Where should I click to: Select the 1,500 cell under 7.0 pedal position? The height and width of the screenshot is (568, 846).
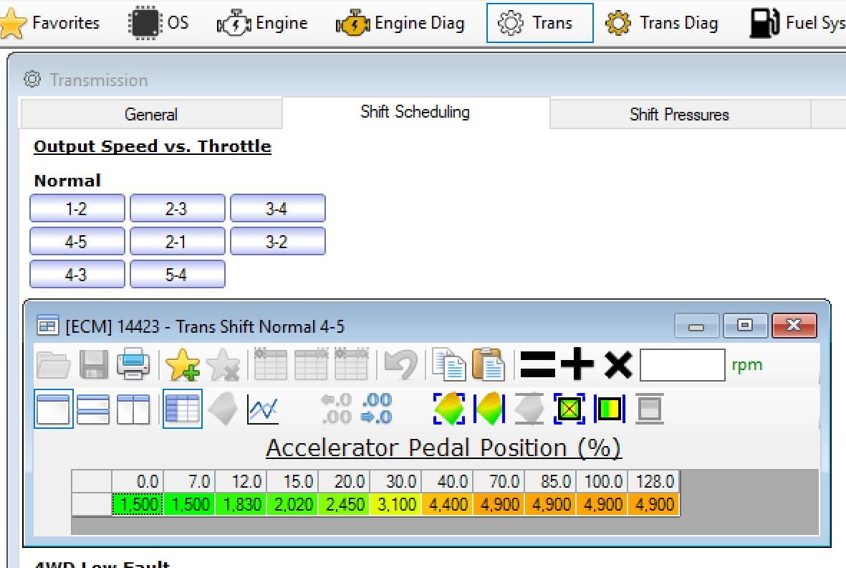click(x=189, y=504)
